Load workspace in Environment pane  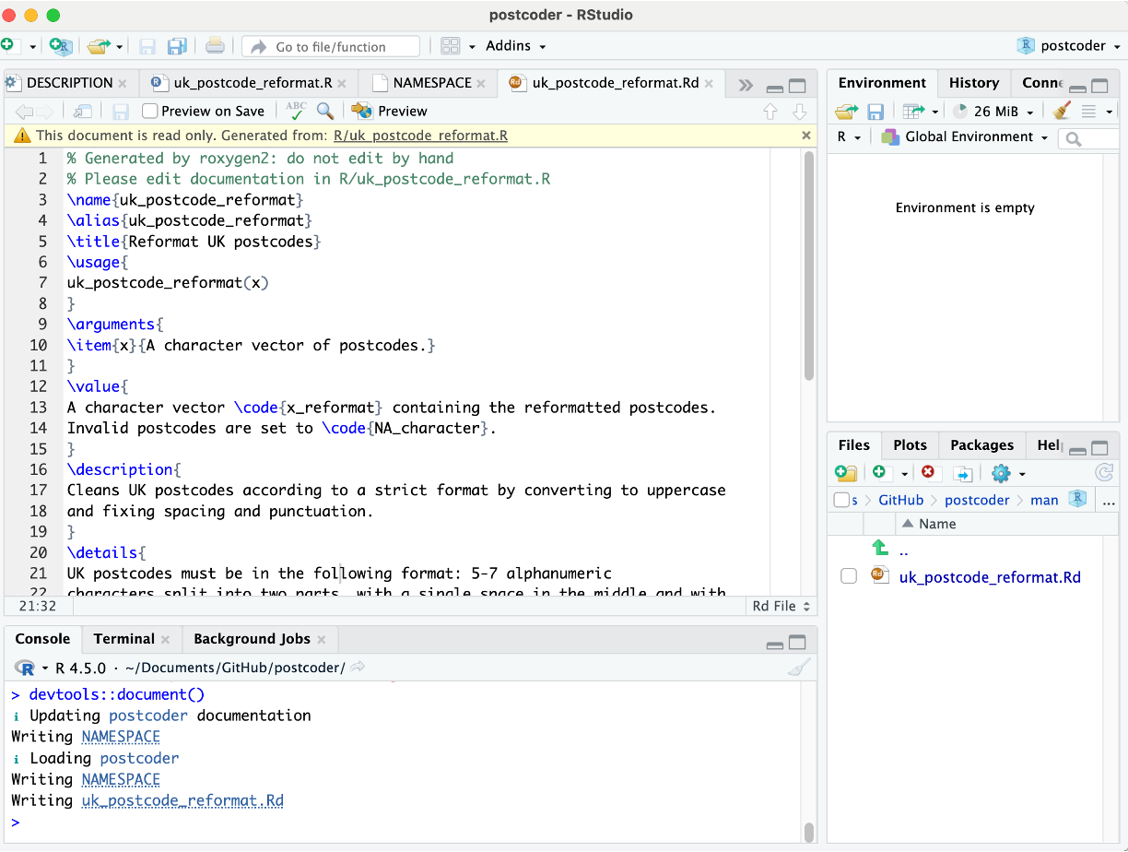(x=846, y=112)
